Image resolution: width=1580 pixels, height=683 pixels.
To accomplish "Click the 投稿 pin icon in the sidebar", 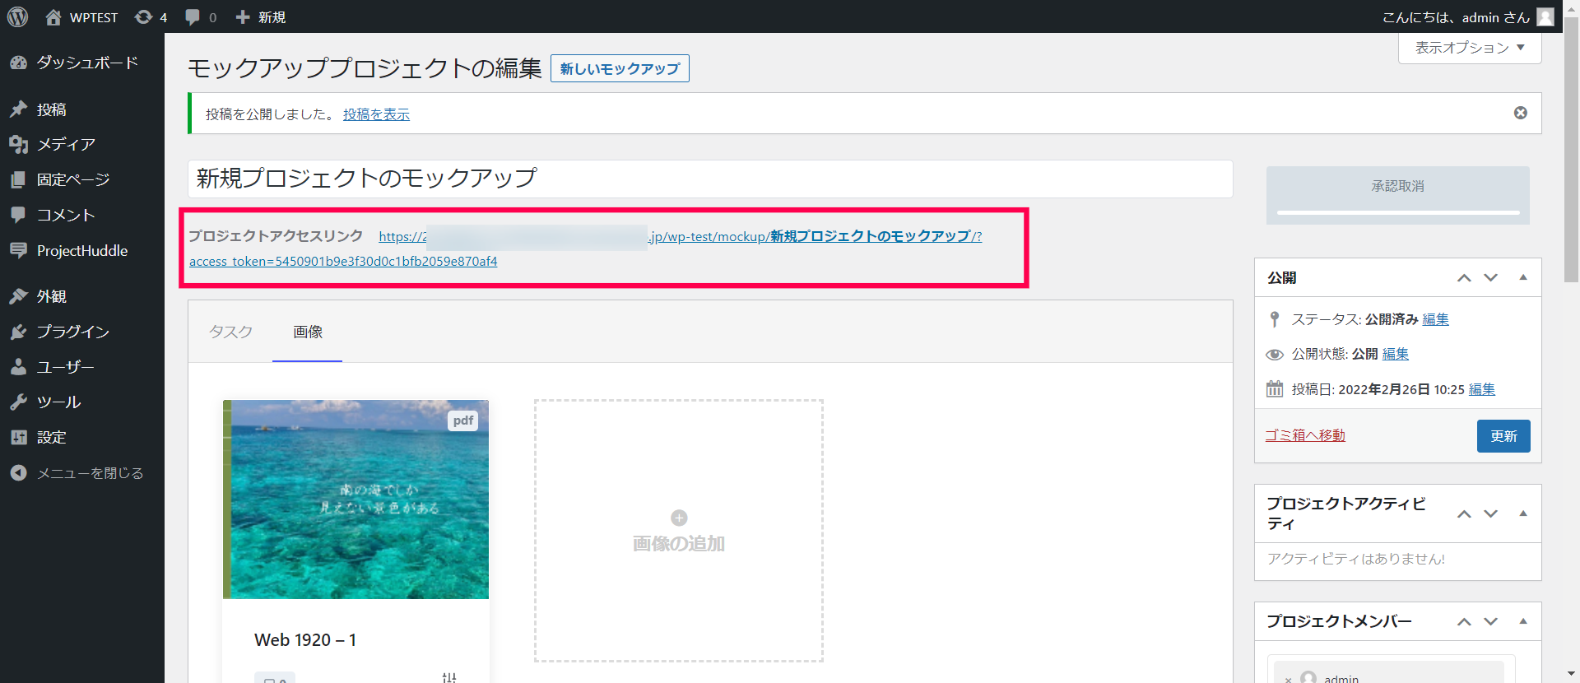I will click(x=18, y=109).
